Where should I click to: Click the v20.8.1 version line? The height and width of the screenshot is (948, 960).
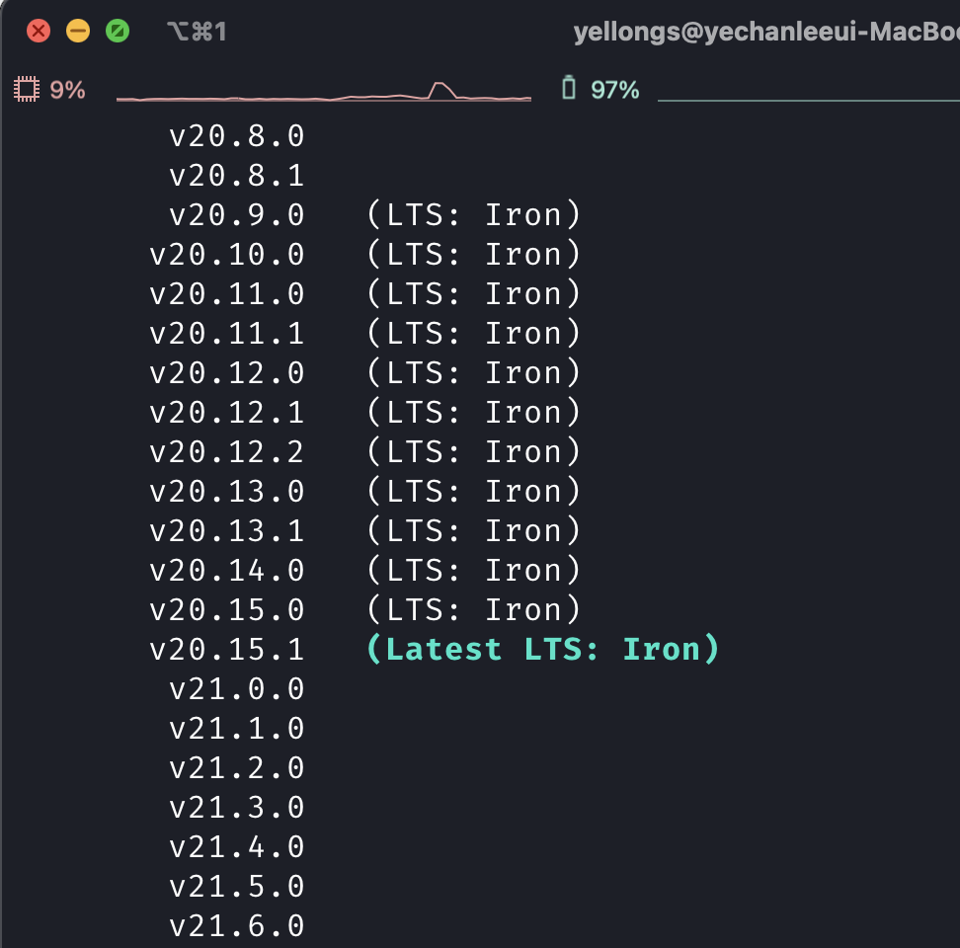[237, 176]
